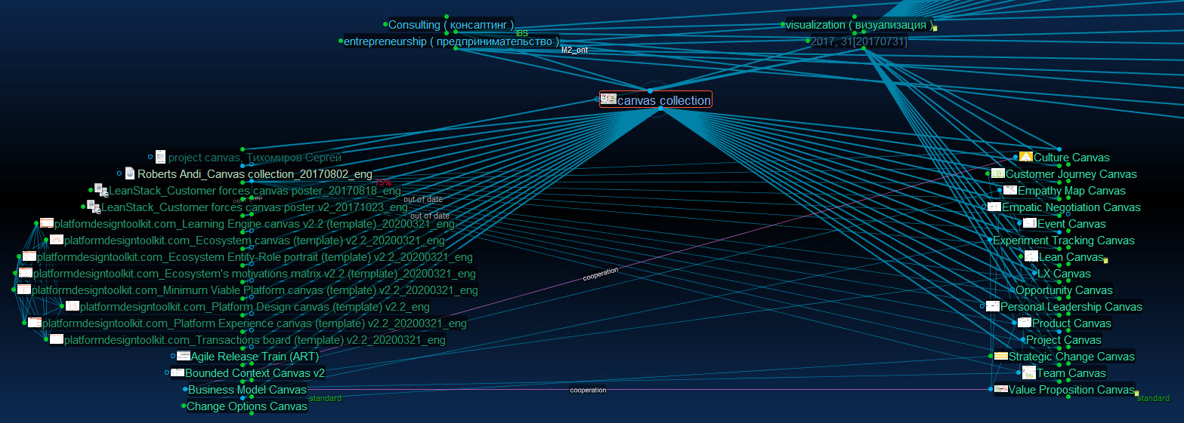
Task: Open platformdesigntoolkit.com Platform Design canvas thought
Action: [x=254, y=307]
